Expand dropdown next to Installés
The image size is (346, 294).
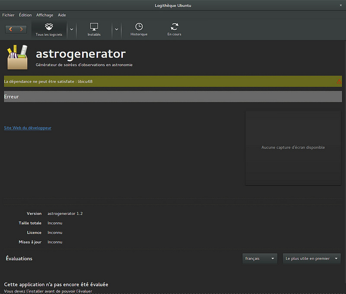click(x=116, y=29)
